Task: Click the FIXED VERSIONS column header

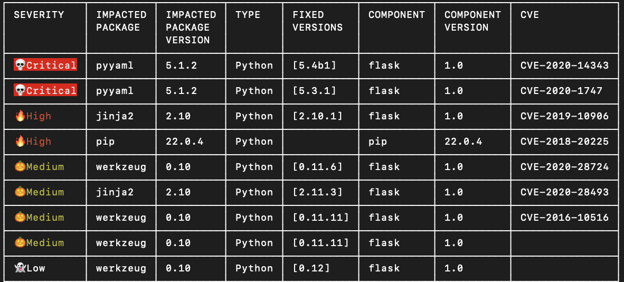Action: pyautogui.click(x=317, y=21)
